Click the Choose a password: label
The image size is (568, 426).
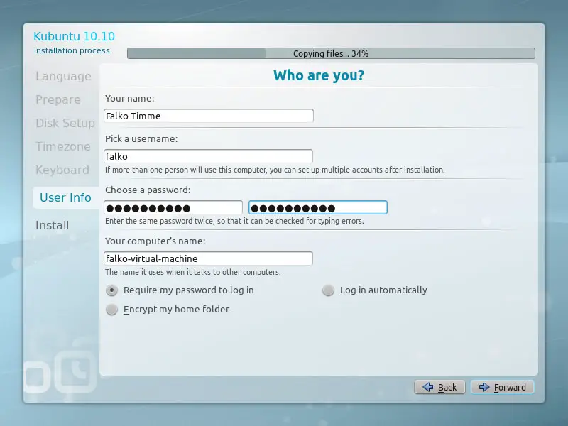pos(148,190)
